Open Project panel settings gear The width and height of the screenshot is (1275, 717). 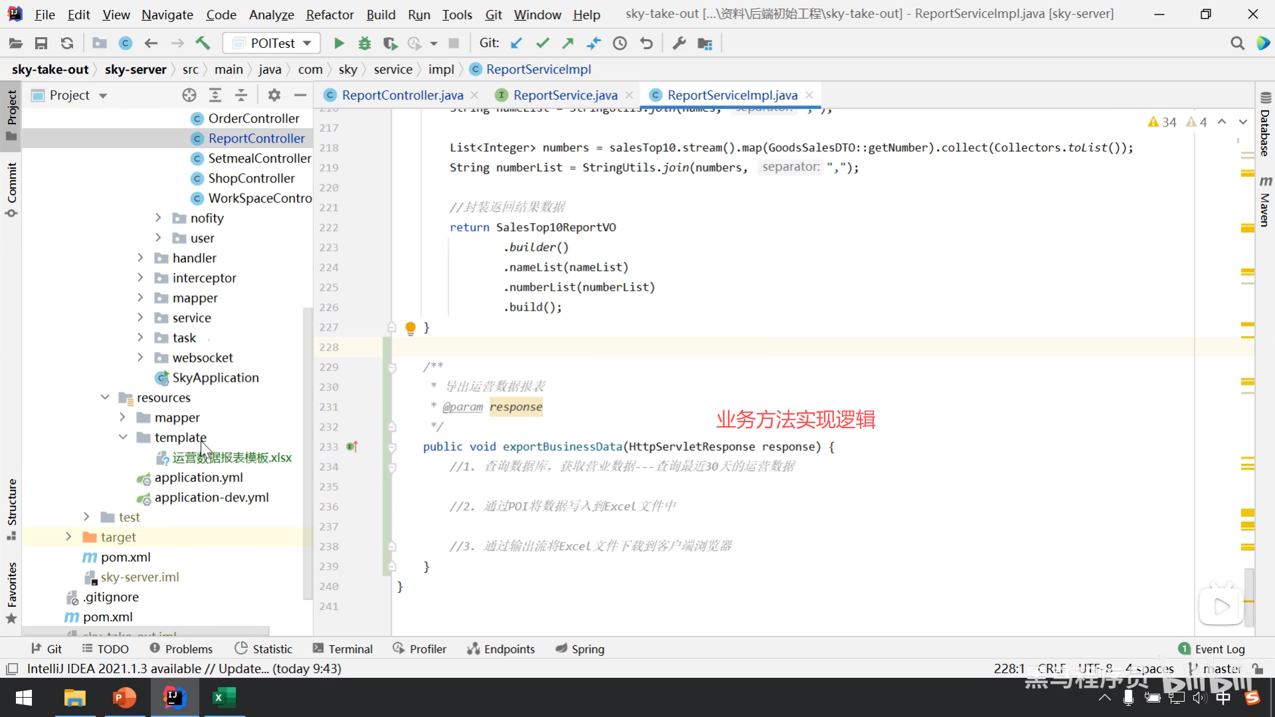click(x=274, y=95)
